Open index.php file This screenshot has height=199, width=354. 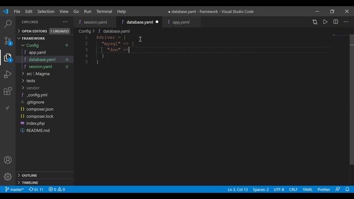35,123
